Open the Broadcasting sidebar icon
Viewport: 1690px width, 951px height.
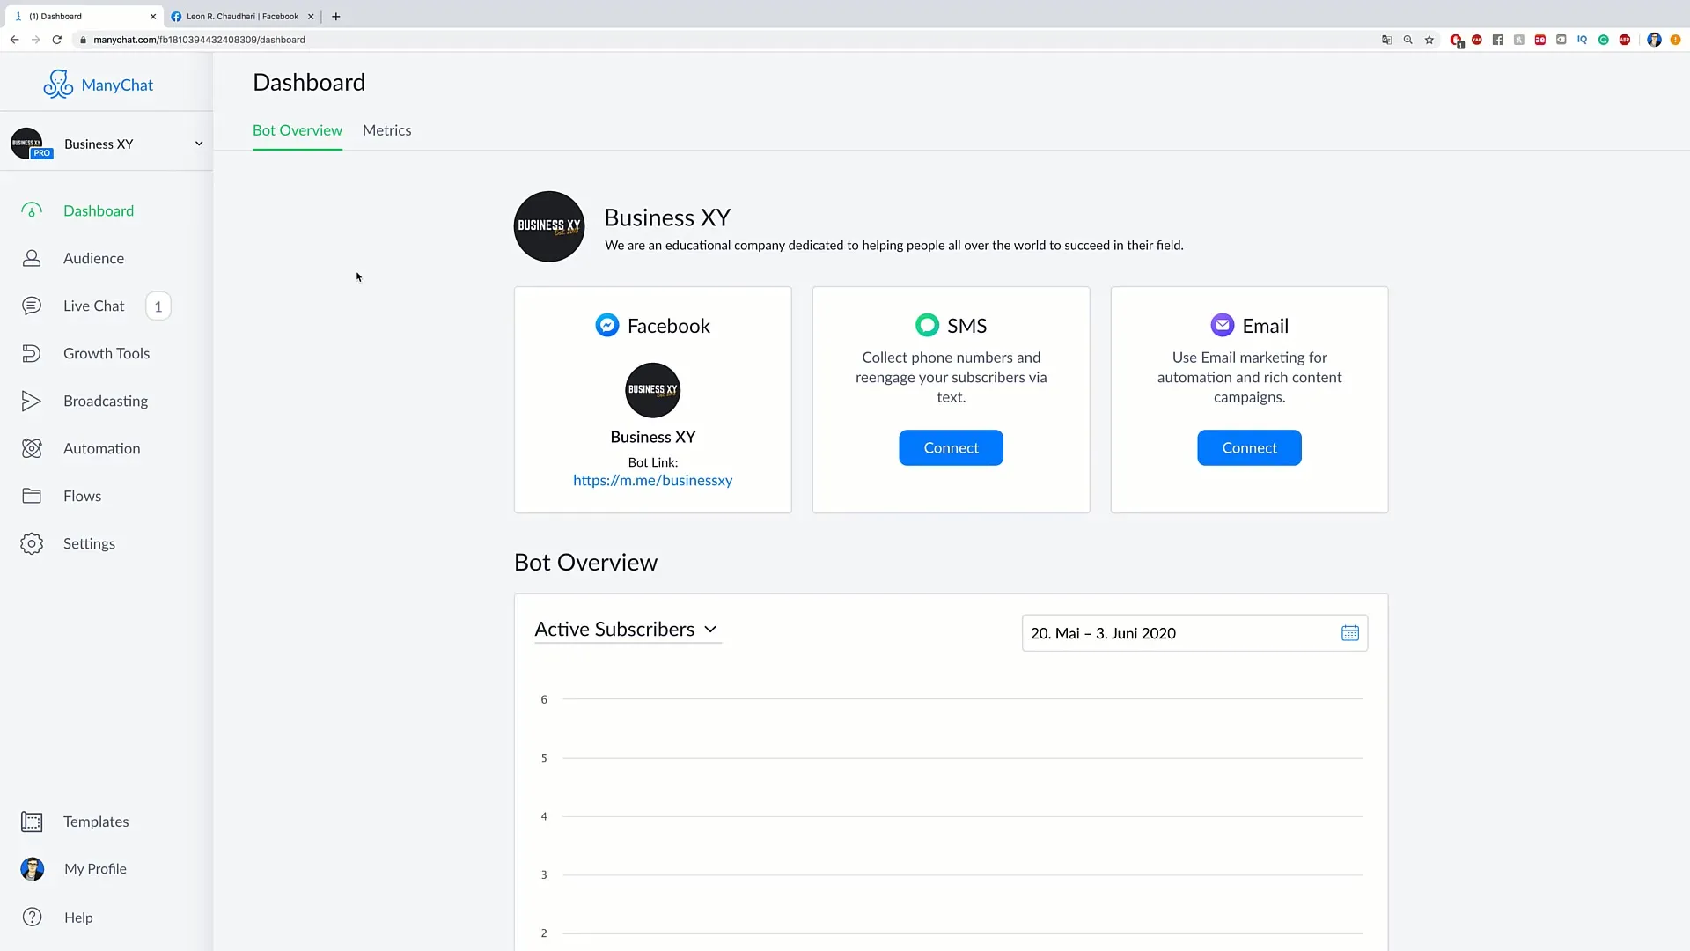[32, 401]
